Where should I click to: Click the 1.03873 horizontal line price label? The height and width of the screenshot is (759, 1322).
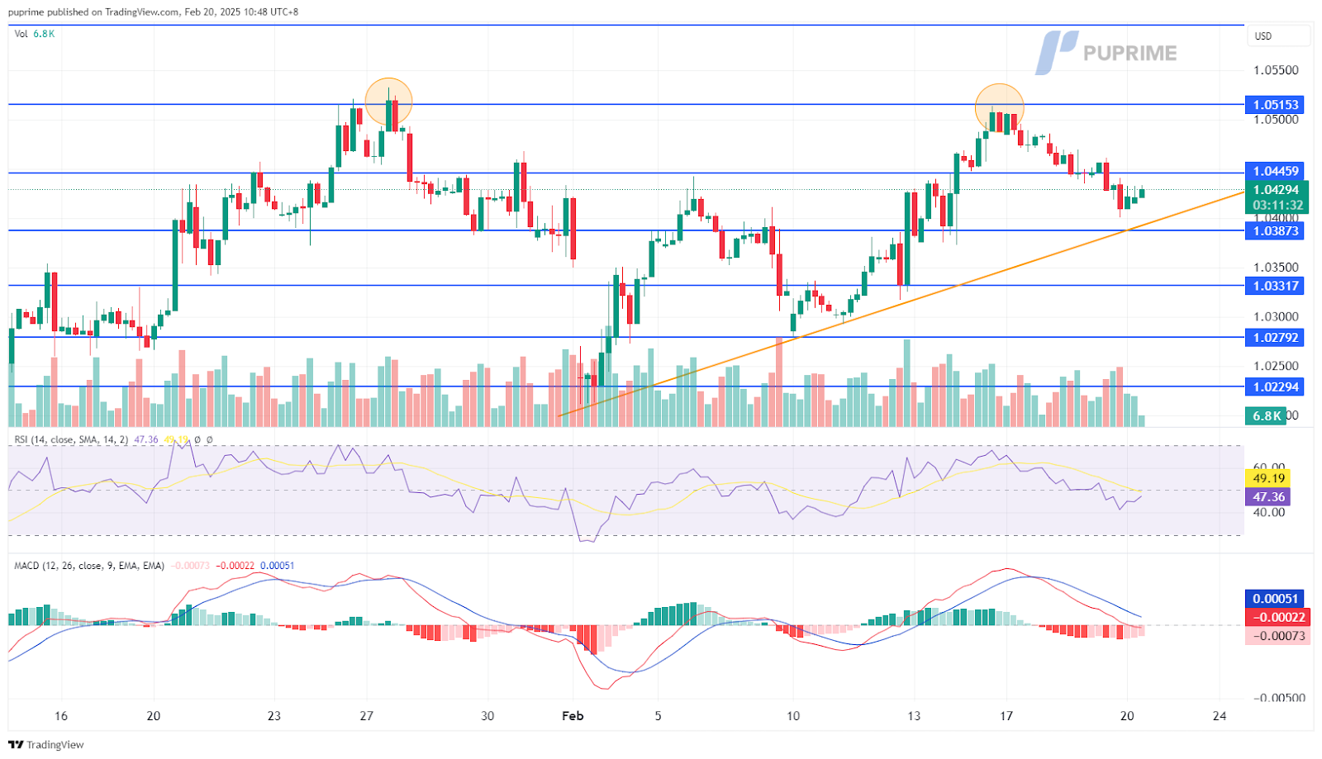point(1276,231)
